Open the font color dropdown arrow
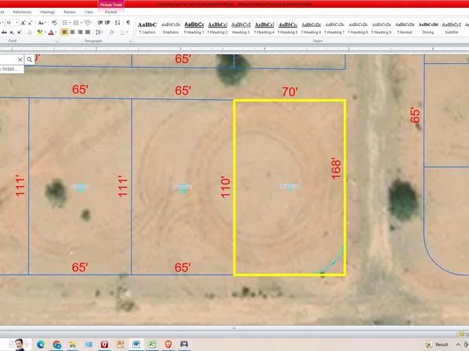The image size is (469, 351). coord(56,32)
